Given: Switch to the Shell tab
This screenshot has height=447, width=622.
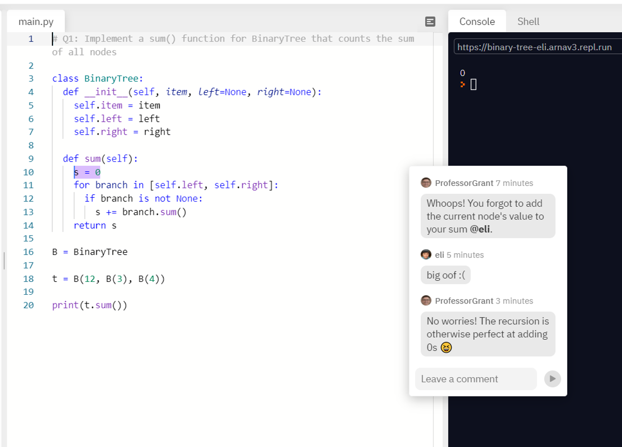Looking at the screenshot, I should click(x=528, y=21).
